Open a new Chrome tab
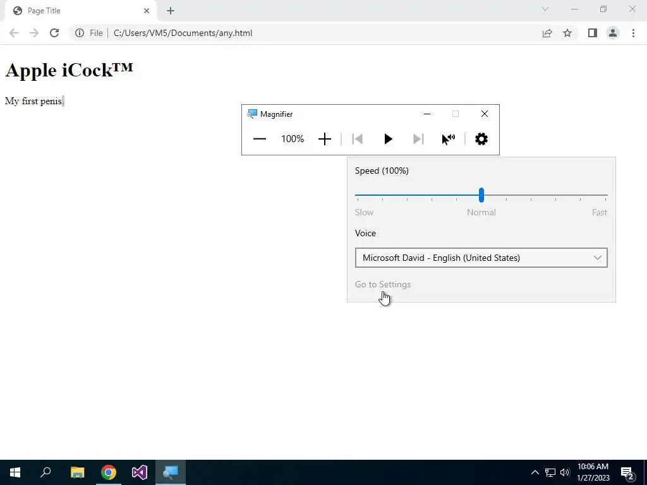The image size is (647, 485). (x=171, y=11)
